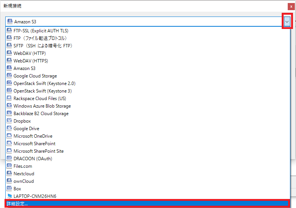Click the Rackspace Cloud Files icon
The width and height of the screenshot is (296, 208).
(x=9, y=98)
